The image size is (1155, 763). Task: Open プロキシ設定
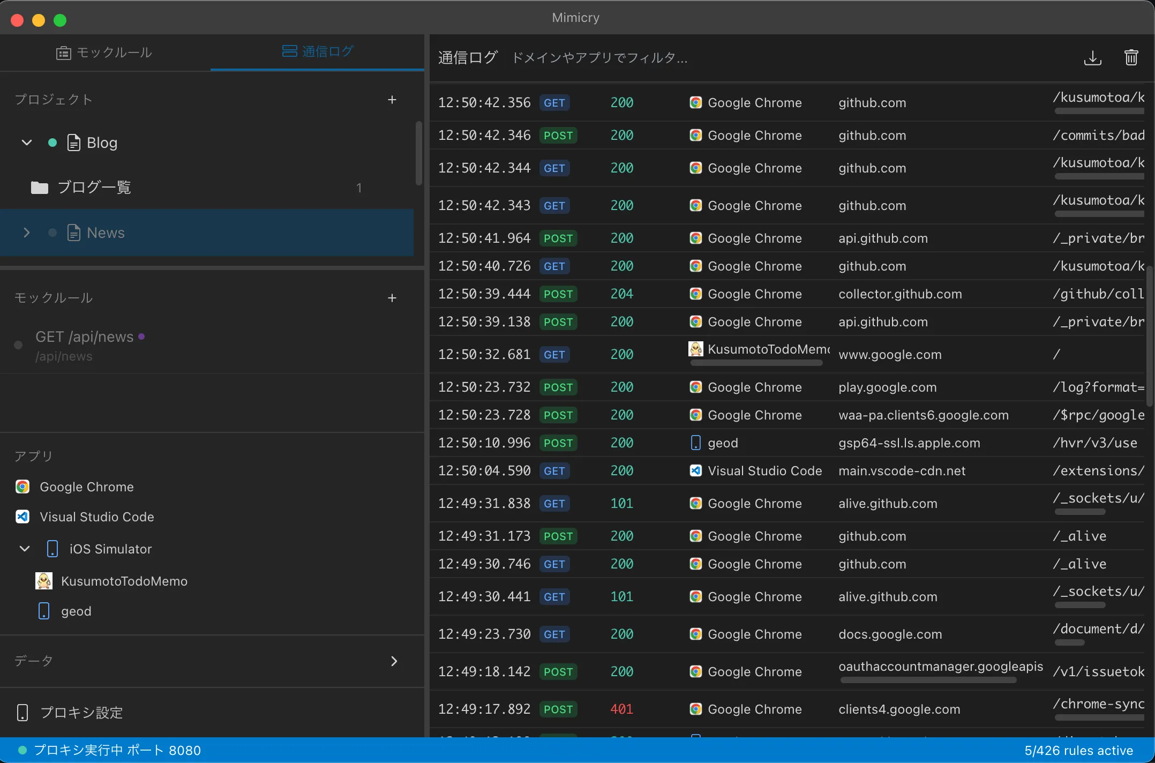click(212, 713)
